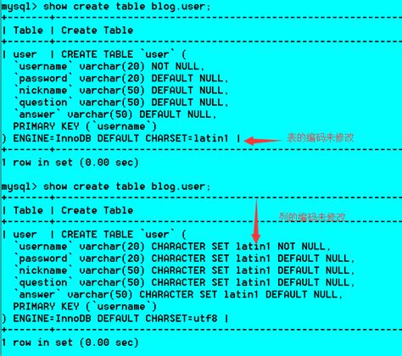Screen dimensions: 402x356
Task: Click the first '1 row in set' result line
Action: coord(70,163)
